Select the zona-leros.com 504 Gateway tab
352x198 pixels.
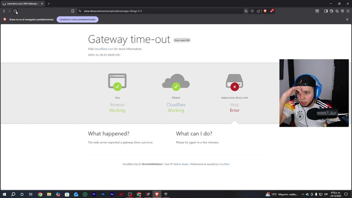point(23,4)
